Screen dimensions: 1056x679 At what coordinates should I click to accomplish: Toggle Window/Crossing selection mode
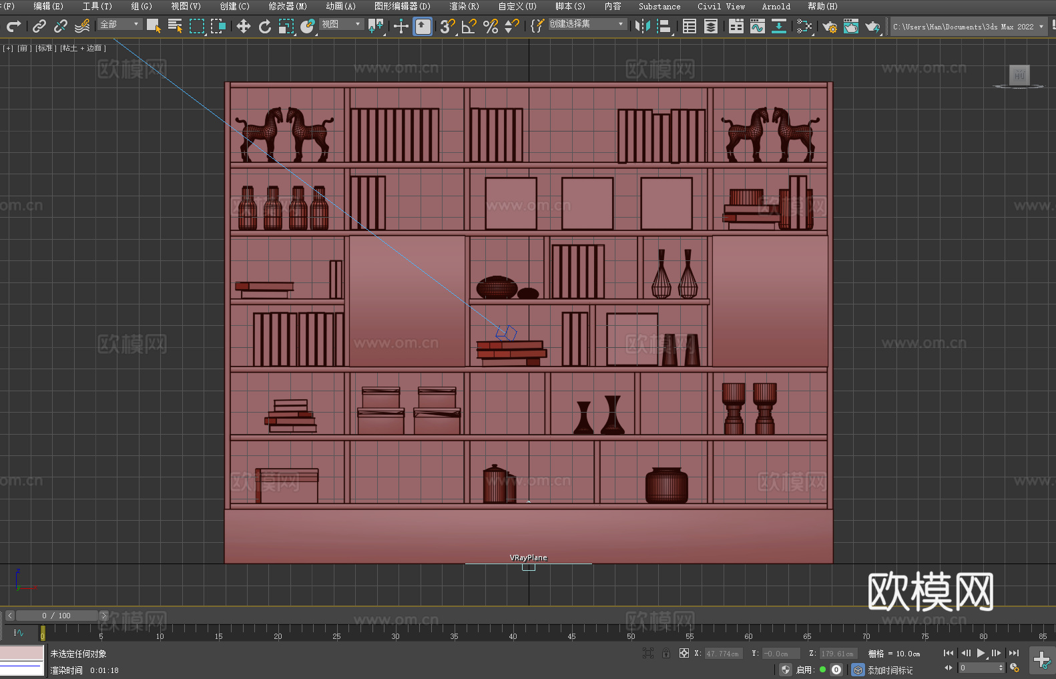218,26
